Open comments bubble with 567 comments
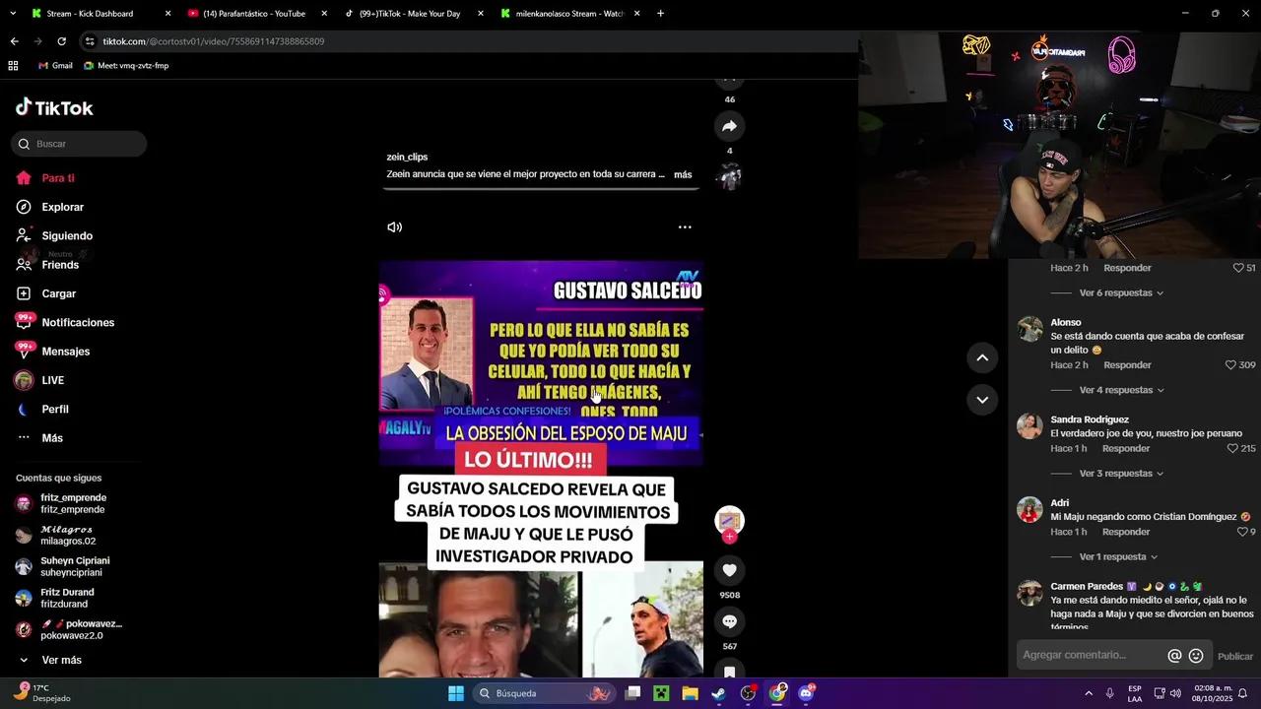The width and height of the screenshot is (1261, 709). click(729, 621)
